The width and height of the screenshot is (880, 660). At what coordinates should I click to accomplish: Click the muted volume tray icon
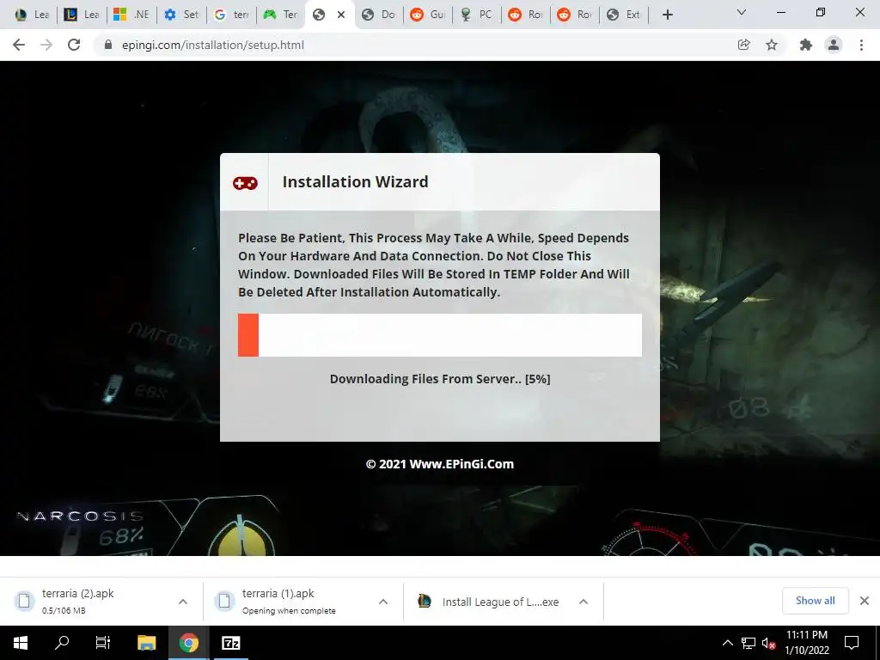[768, 643]
